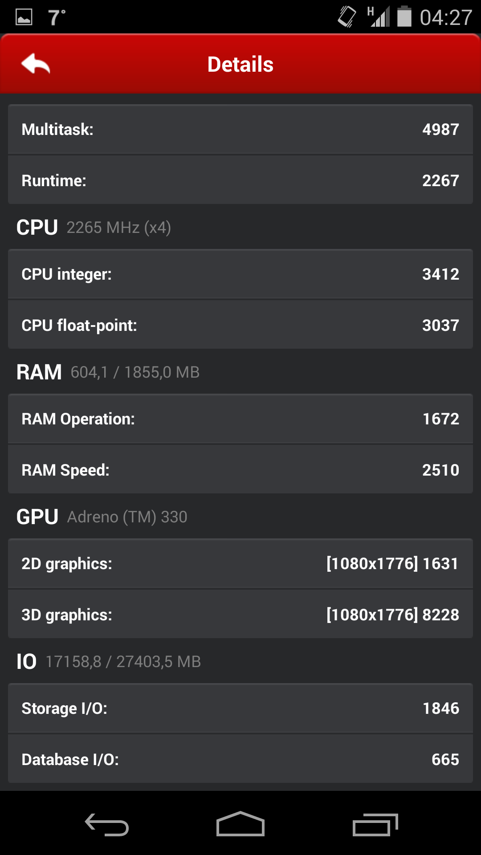Viewport: 481px width, 855px height.
Task: Select the Runtime score row
Action: coord(240,180)
